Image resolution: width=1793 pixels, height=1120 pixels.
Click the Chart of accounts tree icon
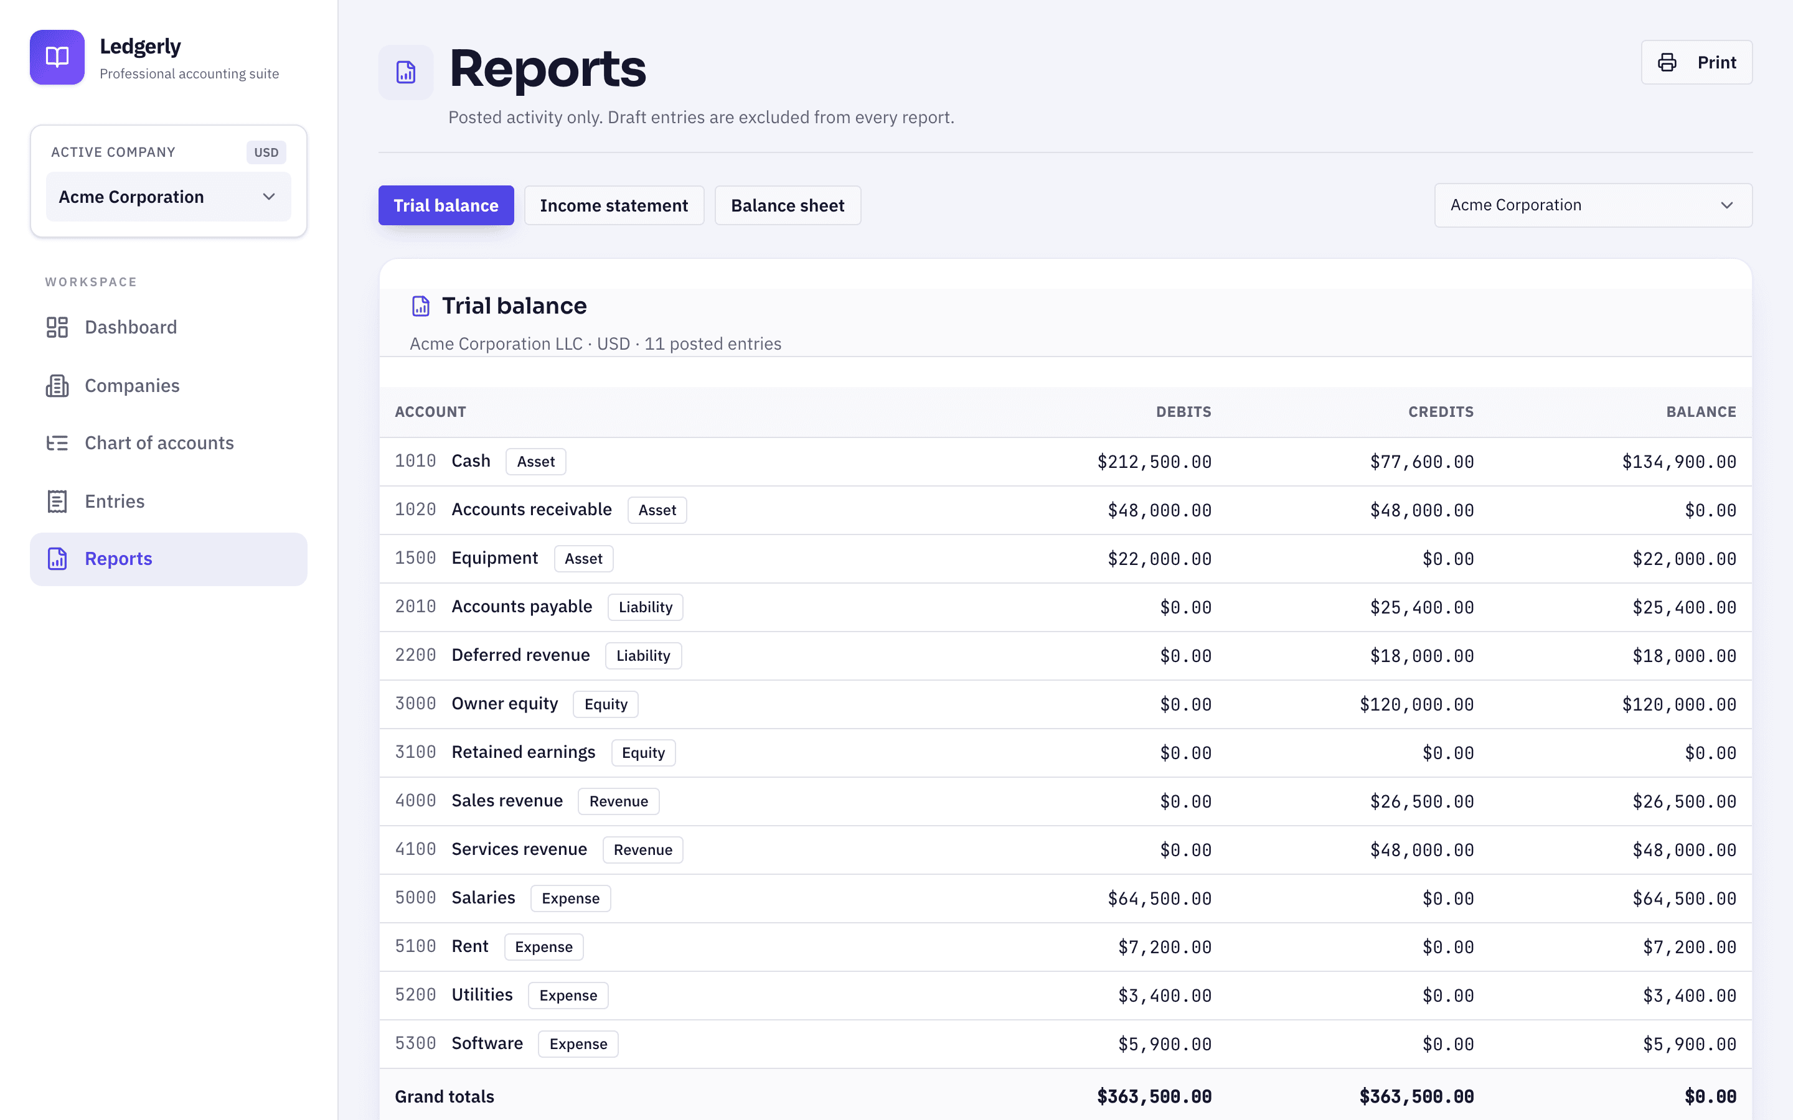tap(57, 443)
